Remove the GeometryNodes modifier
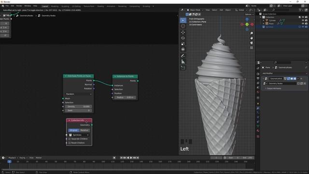 301,78
